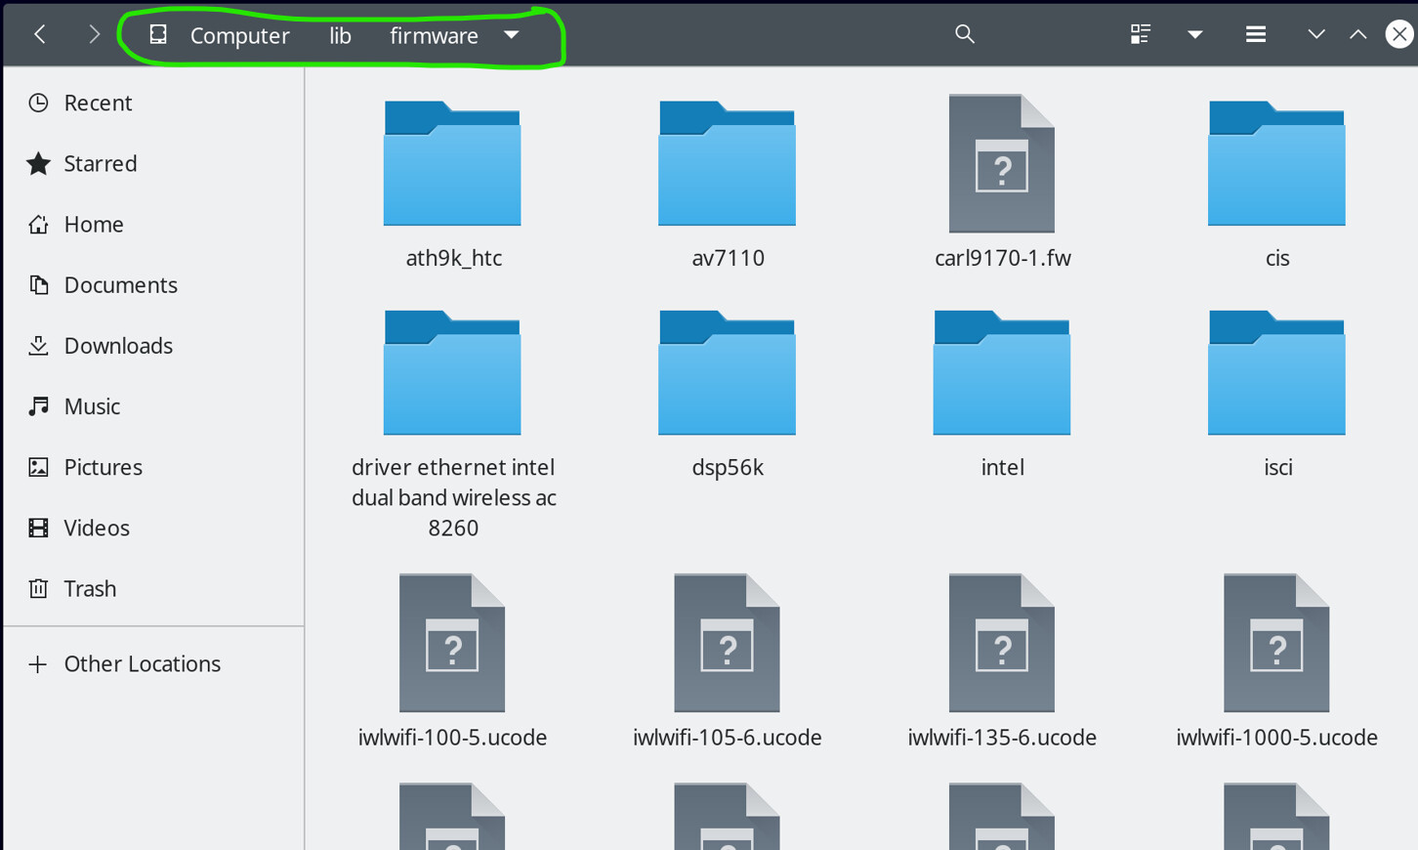Expand the firmware path dropdown arrow
The width and height of the screenshot is (1418, 850).
click(x=512, y=35)
